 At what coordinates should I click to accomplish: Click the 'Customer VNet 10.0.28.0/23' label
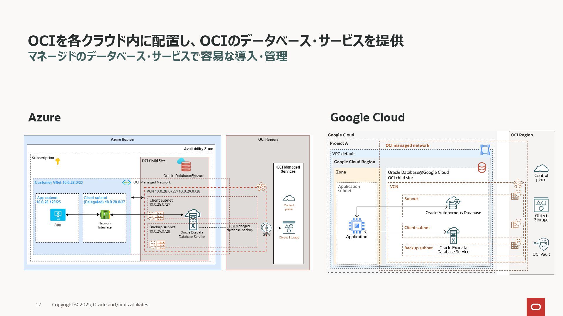[59, 182]
